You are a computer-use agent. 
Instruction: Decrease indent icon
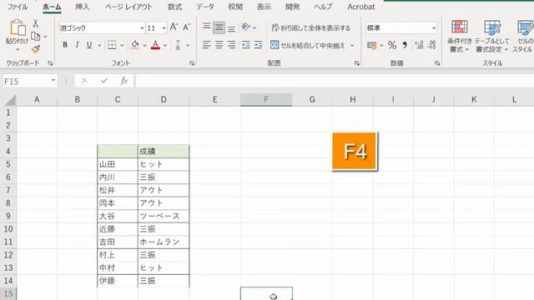[245, 44]
